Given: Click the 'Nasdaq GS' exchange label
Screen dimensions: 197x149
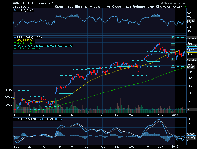Looking at the screenshot, I should tap(46, 3).
